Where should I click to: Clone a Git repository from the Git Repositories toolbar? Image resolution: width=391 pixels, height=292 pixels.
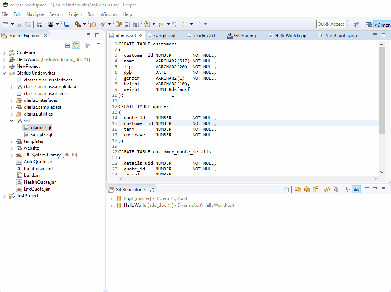(x=307, y=189)
